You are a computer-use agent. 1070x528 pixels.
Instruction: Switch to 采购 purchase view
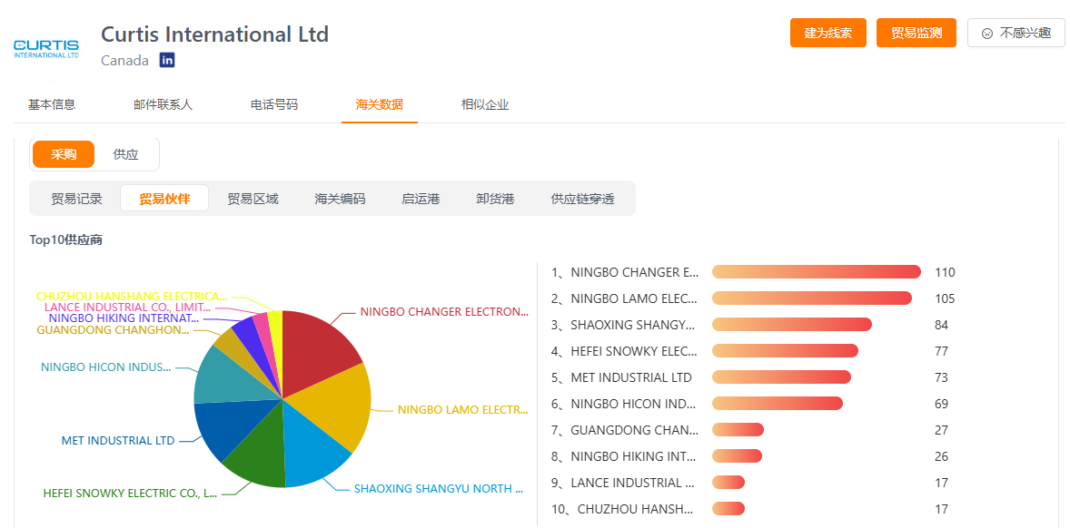click(x=64, y=154)
